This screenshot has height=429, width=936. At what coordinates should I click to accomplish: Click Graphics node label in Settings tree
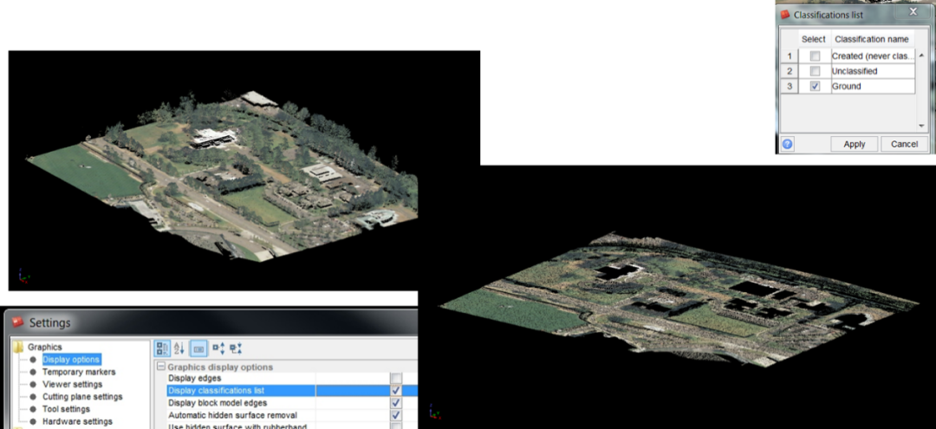click(45, 347)
